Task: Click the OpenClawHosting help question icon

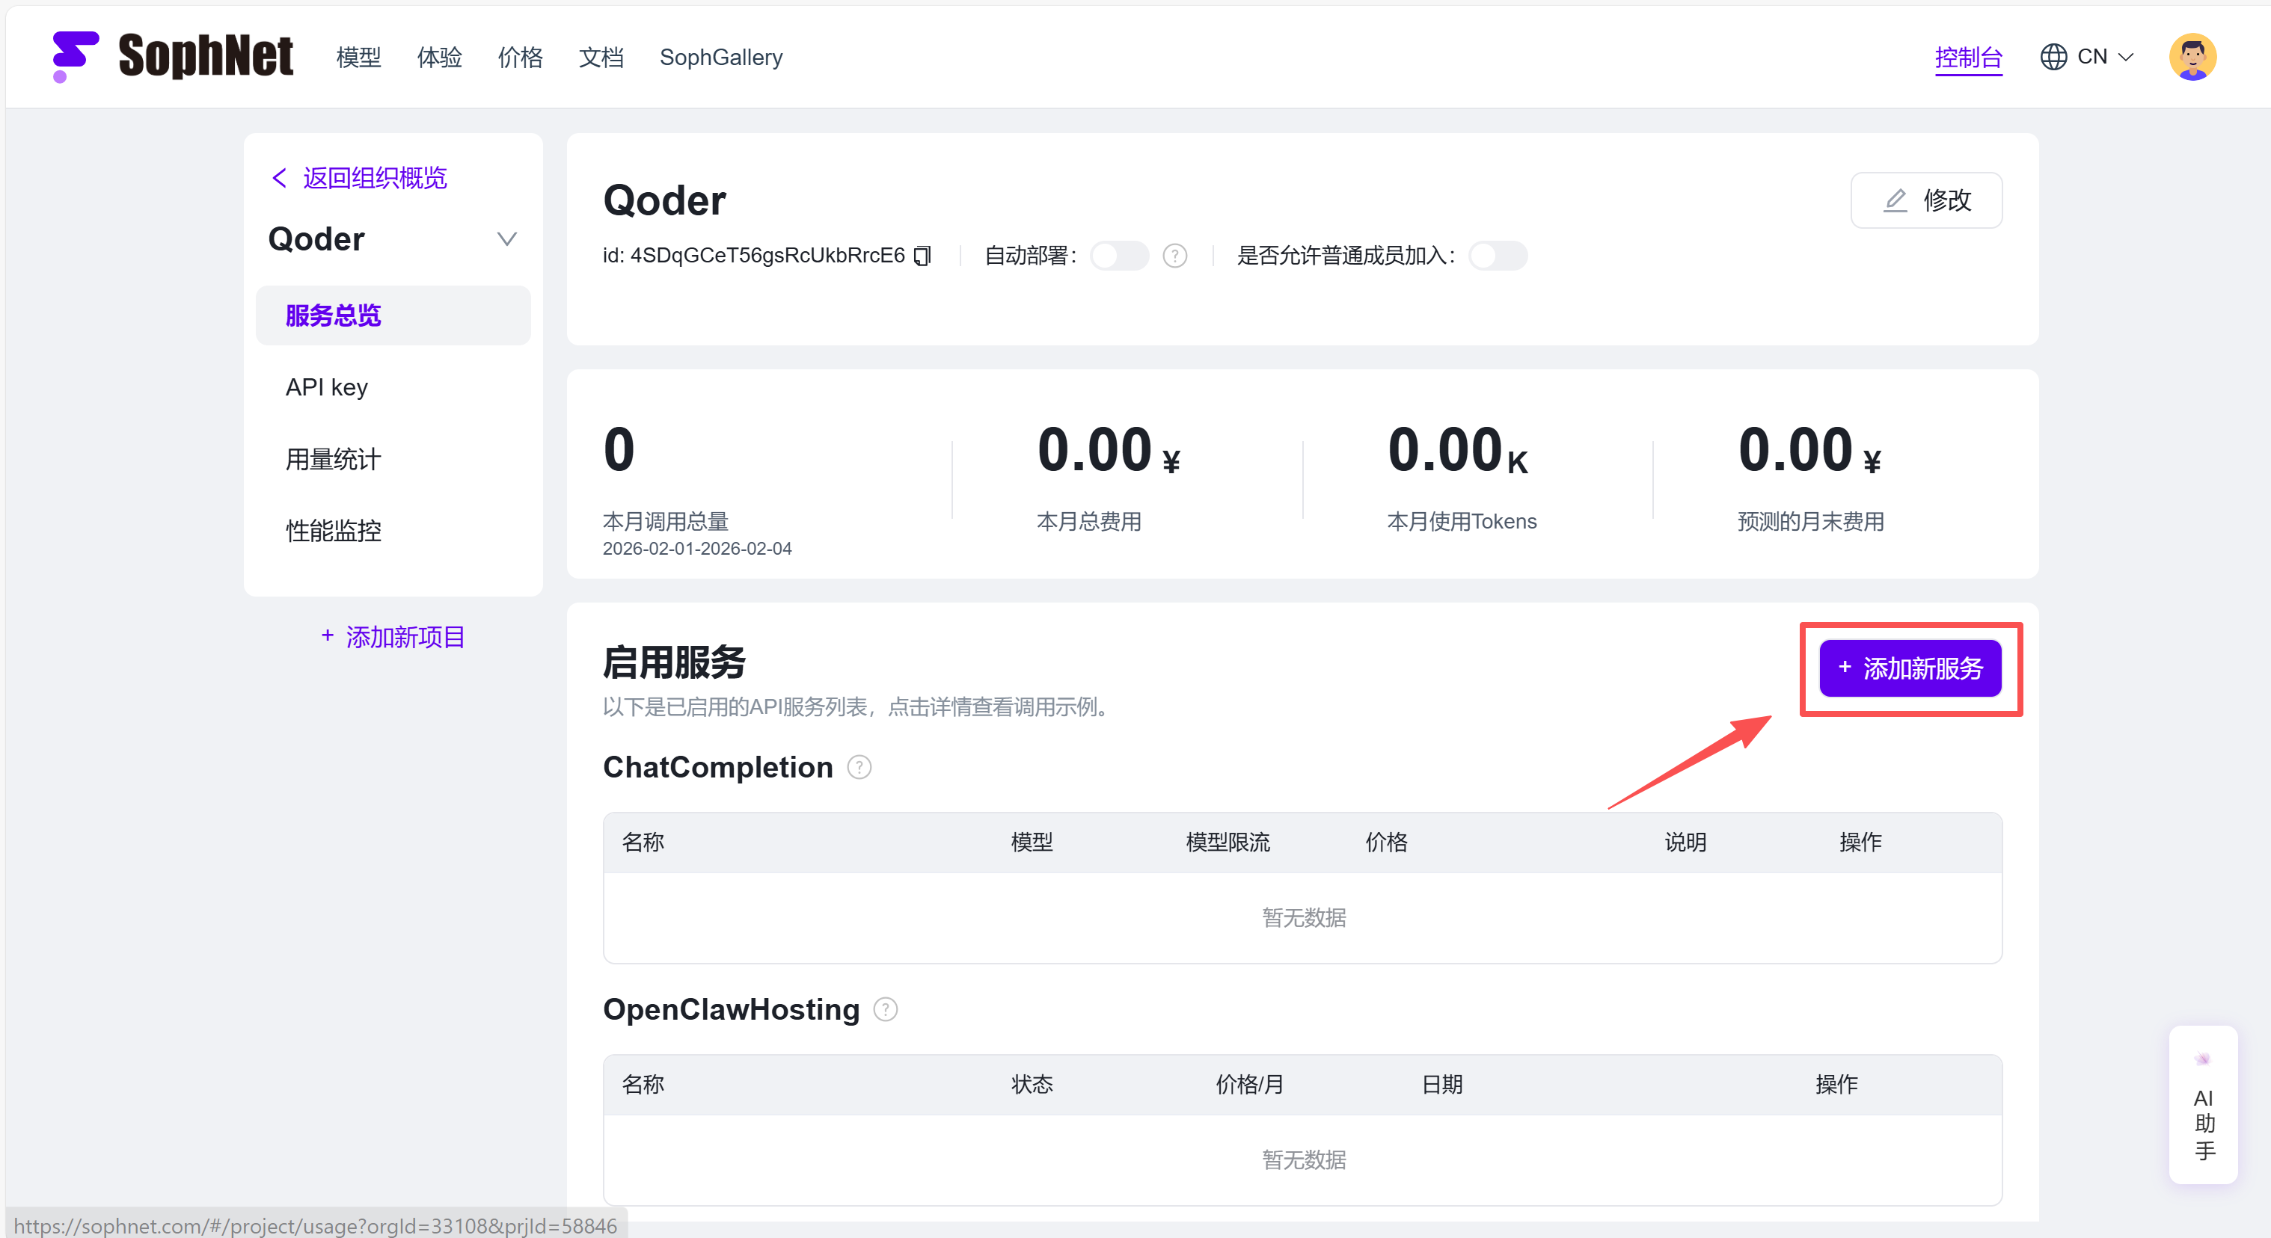Action: (x=885, y=1009)
